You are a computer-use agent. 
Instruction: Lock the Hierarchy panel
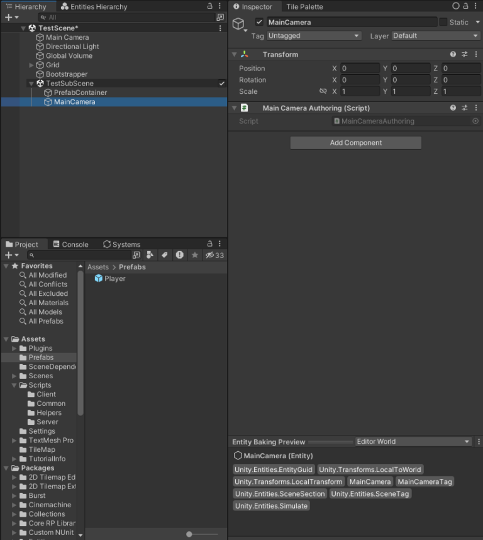(209, 6)
